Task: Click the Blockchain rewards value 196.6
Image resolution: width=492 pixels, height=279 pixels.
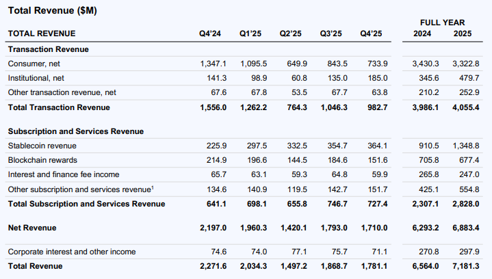Action: 257,160
